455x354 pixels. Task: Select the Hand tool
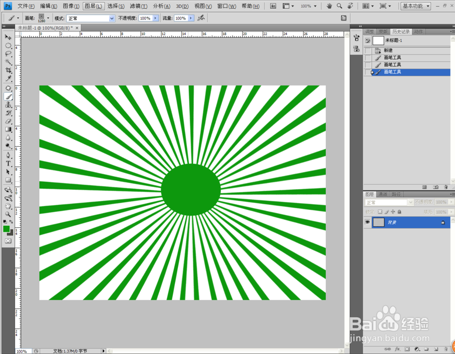pos(8,206)
